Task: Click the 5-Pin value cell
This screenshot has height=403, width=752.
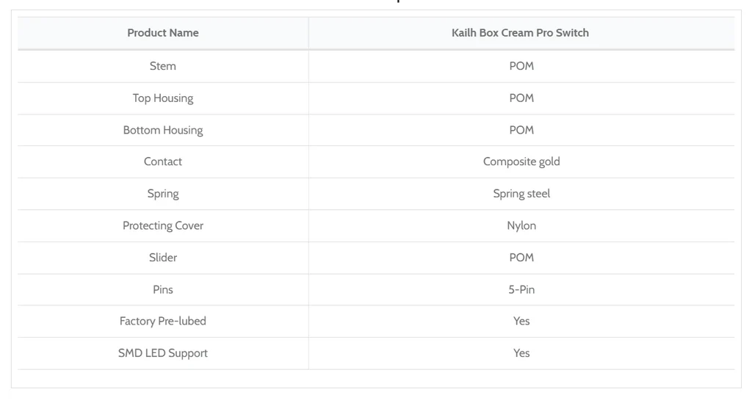Action: click(x=521, y=289)
